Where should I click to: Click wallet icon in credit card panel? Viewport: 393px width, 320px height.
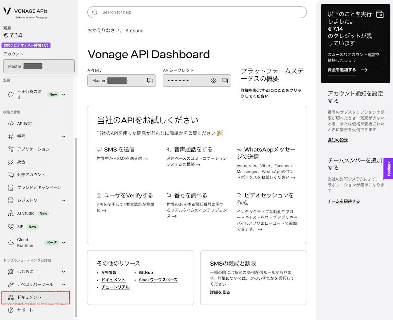tap(380, 14)
